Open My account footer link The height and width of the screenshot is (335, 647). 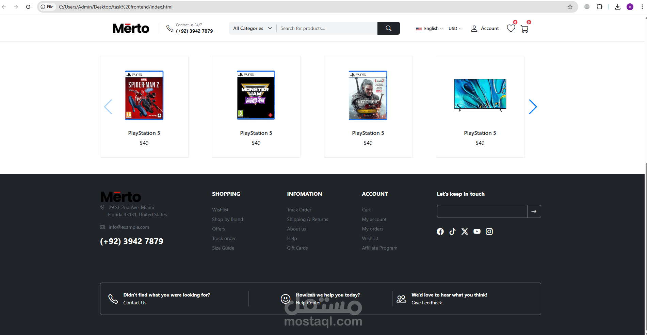click(374, 219)
